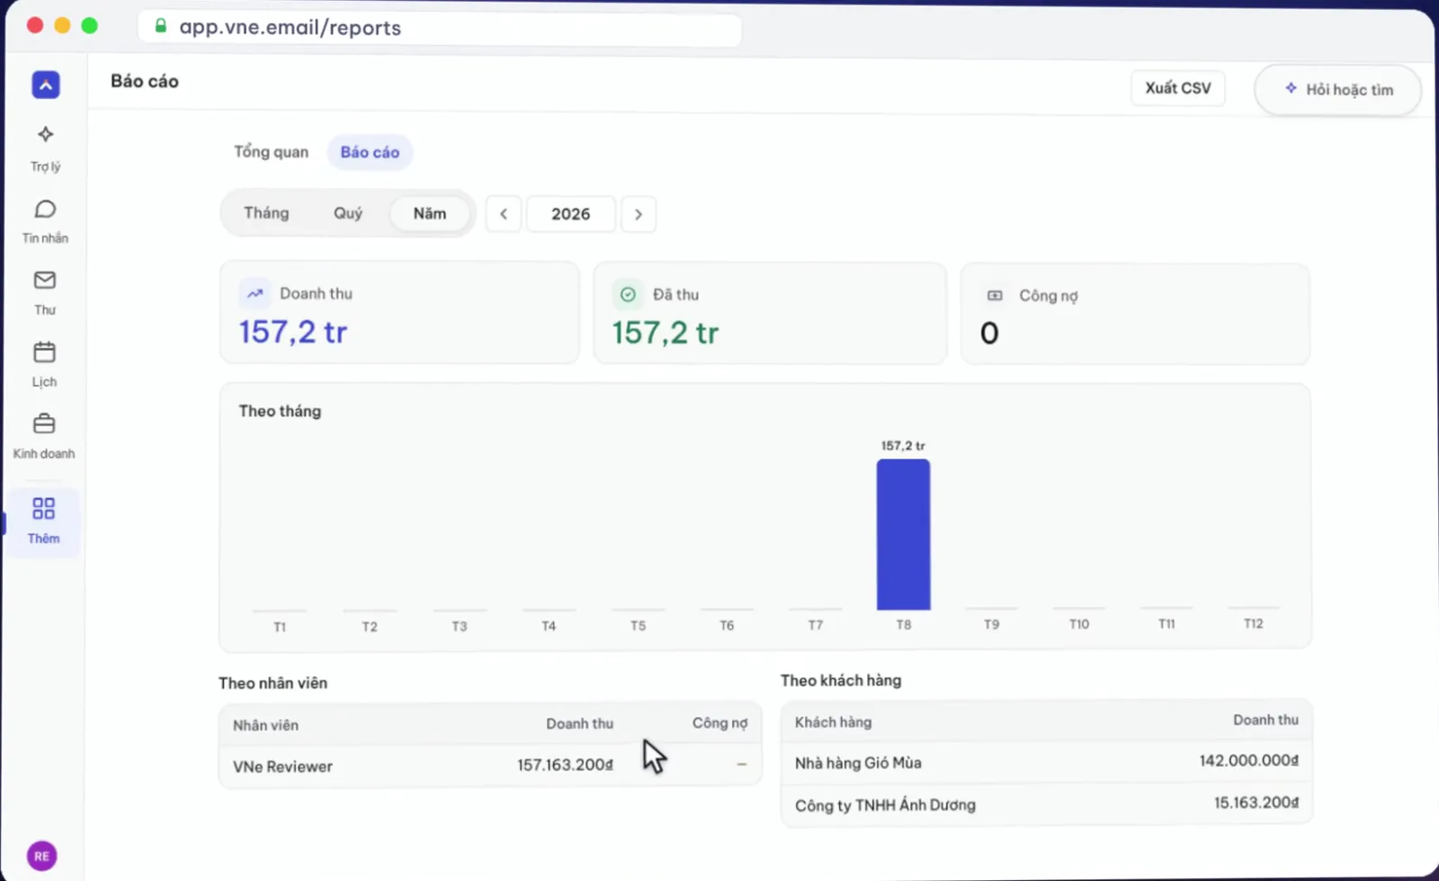Viewport: 1439px width, 881px height.
Task: Select the VNe Reviewer employee row
Action: click(x=490, y=766)
